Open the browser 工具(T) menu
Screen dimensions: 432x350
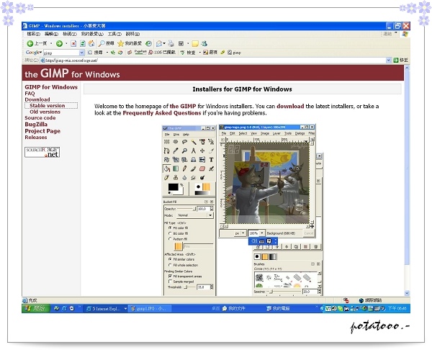coord(114,34)
